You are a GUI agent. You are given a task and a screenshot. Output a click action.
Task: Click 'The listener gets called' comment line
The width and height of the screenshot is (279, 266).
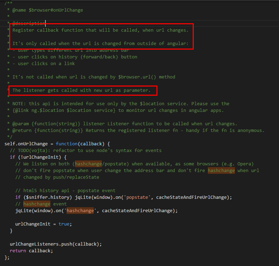click(81, 90)
